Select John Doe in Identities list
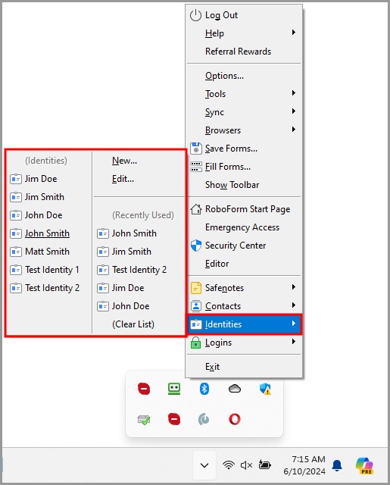This screenshot has height=485, width=390. coord(49,215)
